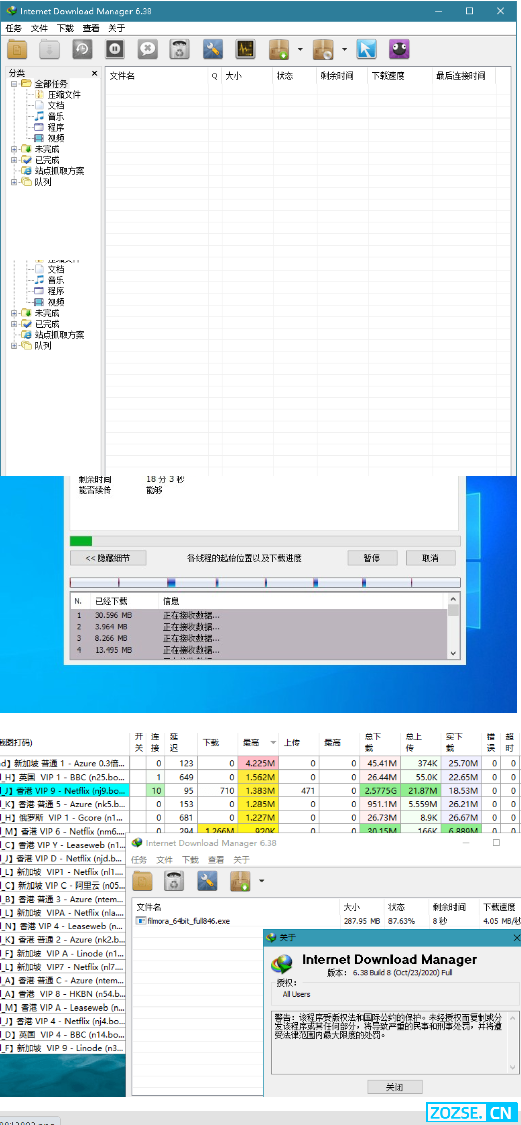
Task: Click the trash icon in the filmora window toolbar
Action: 174,881
